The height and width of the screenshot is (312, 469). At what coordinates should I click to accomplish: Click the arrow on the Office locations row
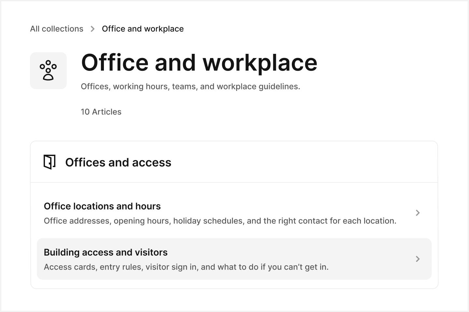pyautogui.click(x=418, y=213)
